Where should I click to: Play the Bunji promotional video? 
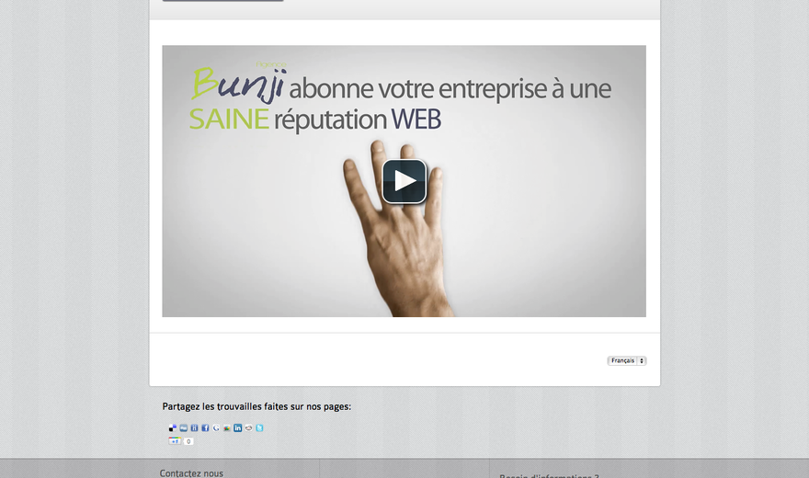(x=404, y=181)
